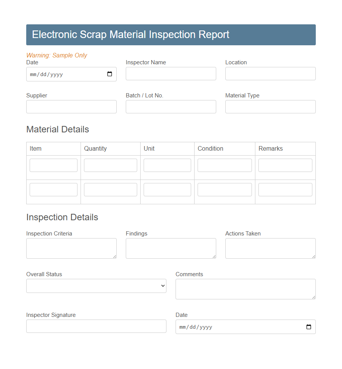
Task: Click the Inspector Signature field
Action: (x=96, y=326)
